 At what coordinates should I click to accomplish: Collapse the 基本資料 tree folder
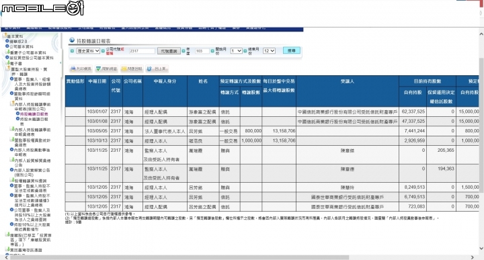point(4,36)
